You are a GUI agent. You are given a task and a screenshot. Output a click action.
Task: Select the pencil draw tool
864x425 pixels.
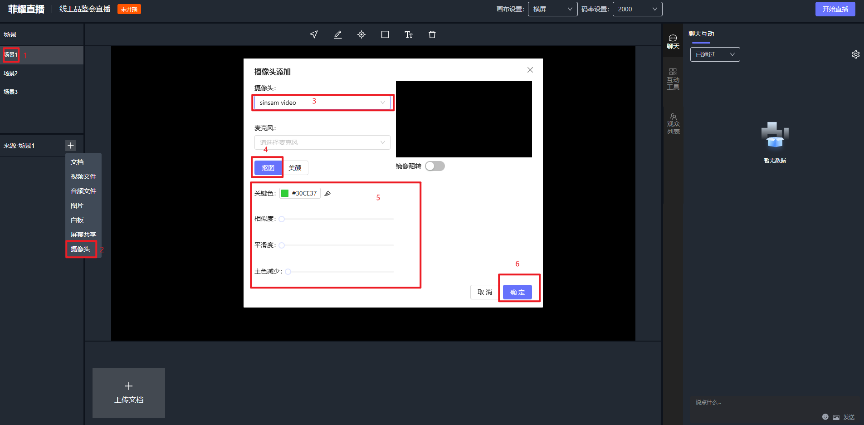coord(338,34)
